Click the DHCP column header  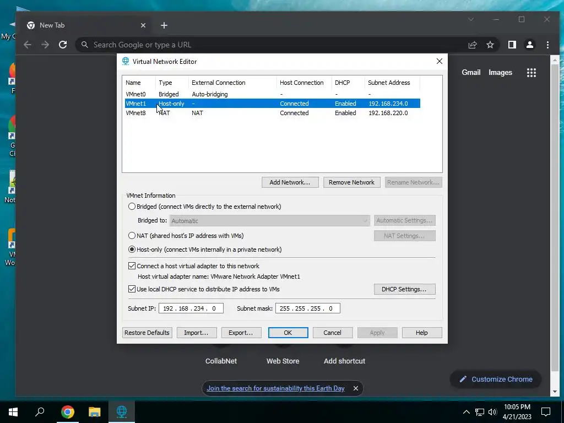click(x=348, y=83)
